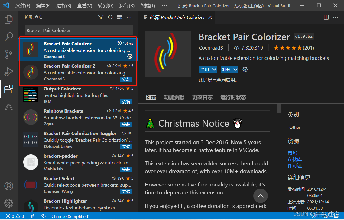Click the v1.0.62 version badge
This screenshot has height=220, width=344.
pyautogui.click(x=303, y=36)
